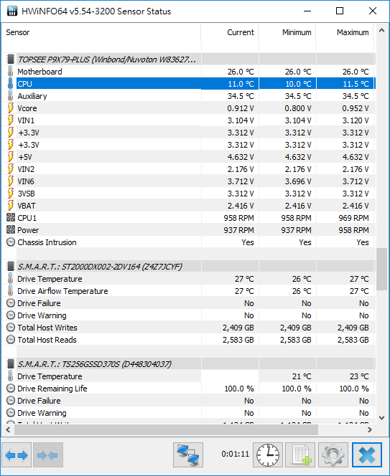Click the vertical scrollbar thumb
Viewport: 390px width, 476px height.
click(x=381, y=270)
